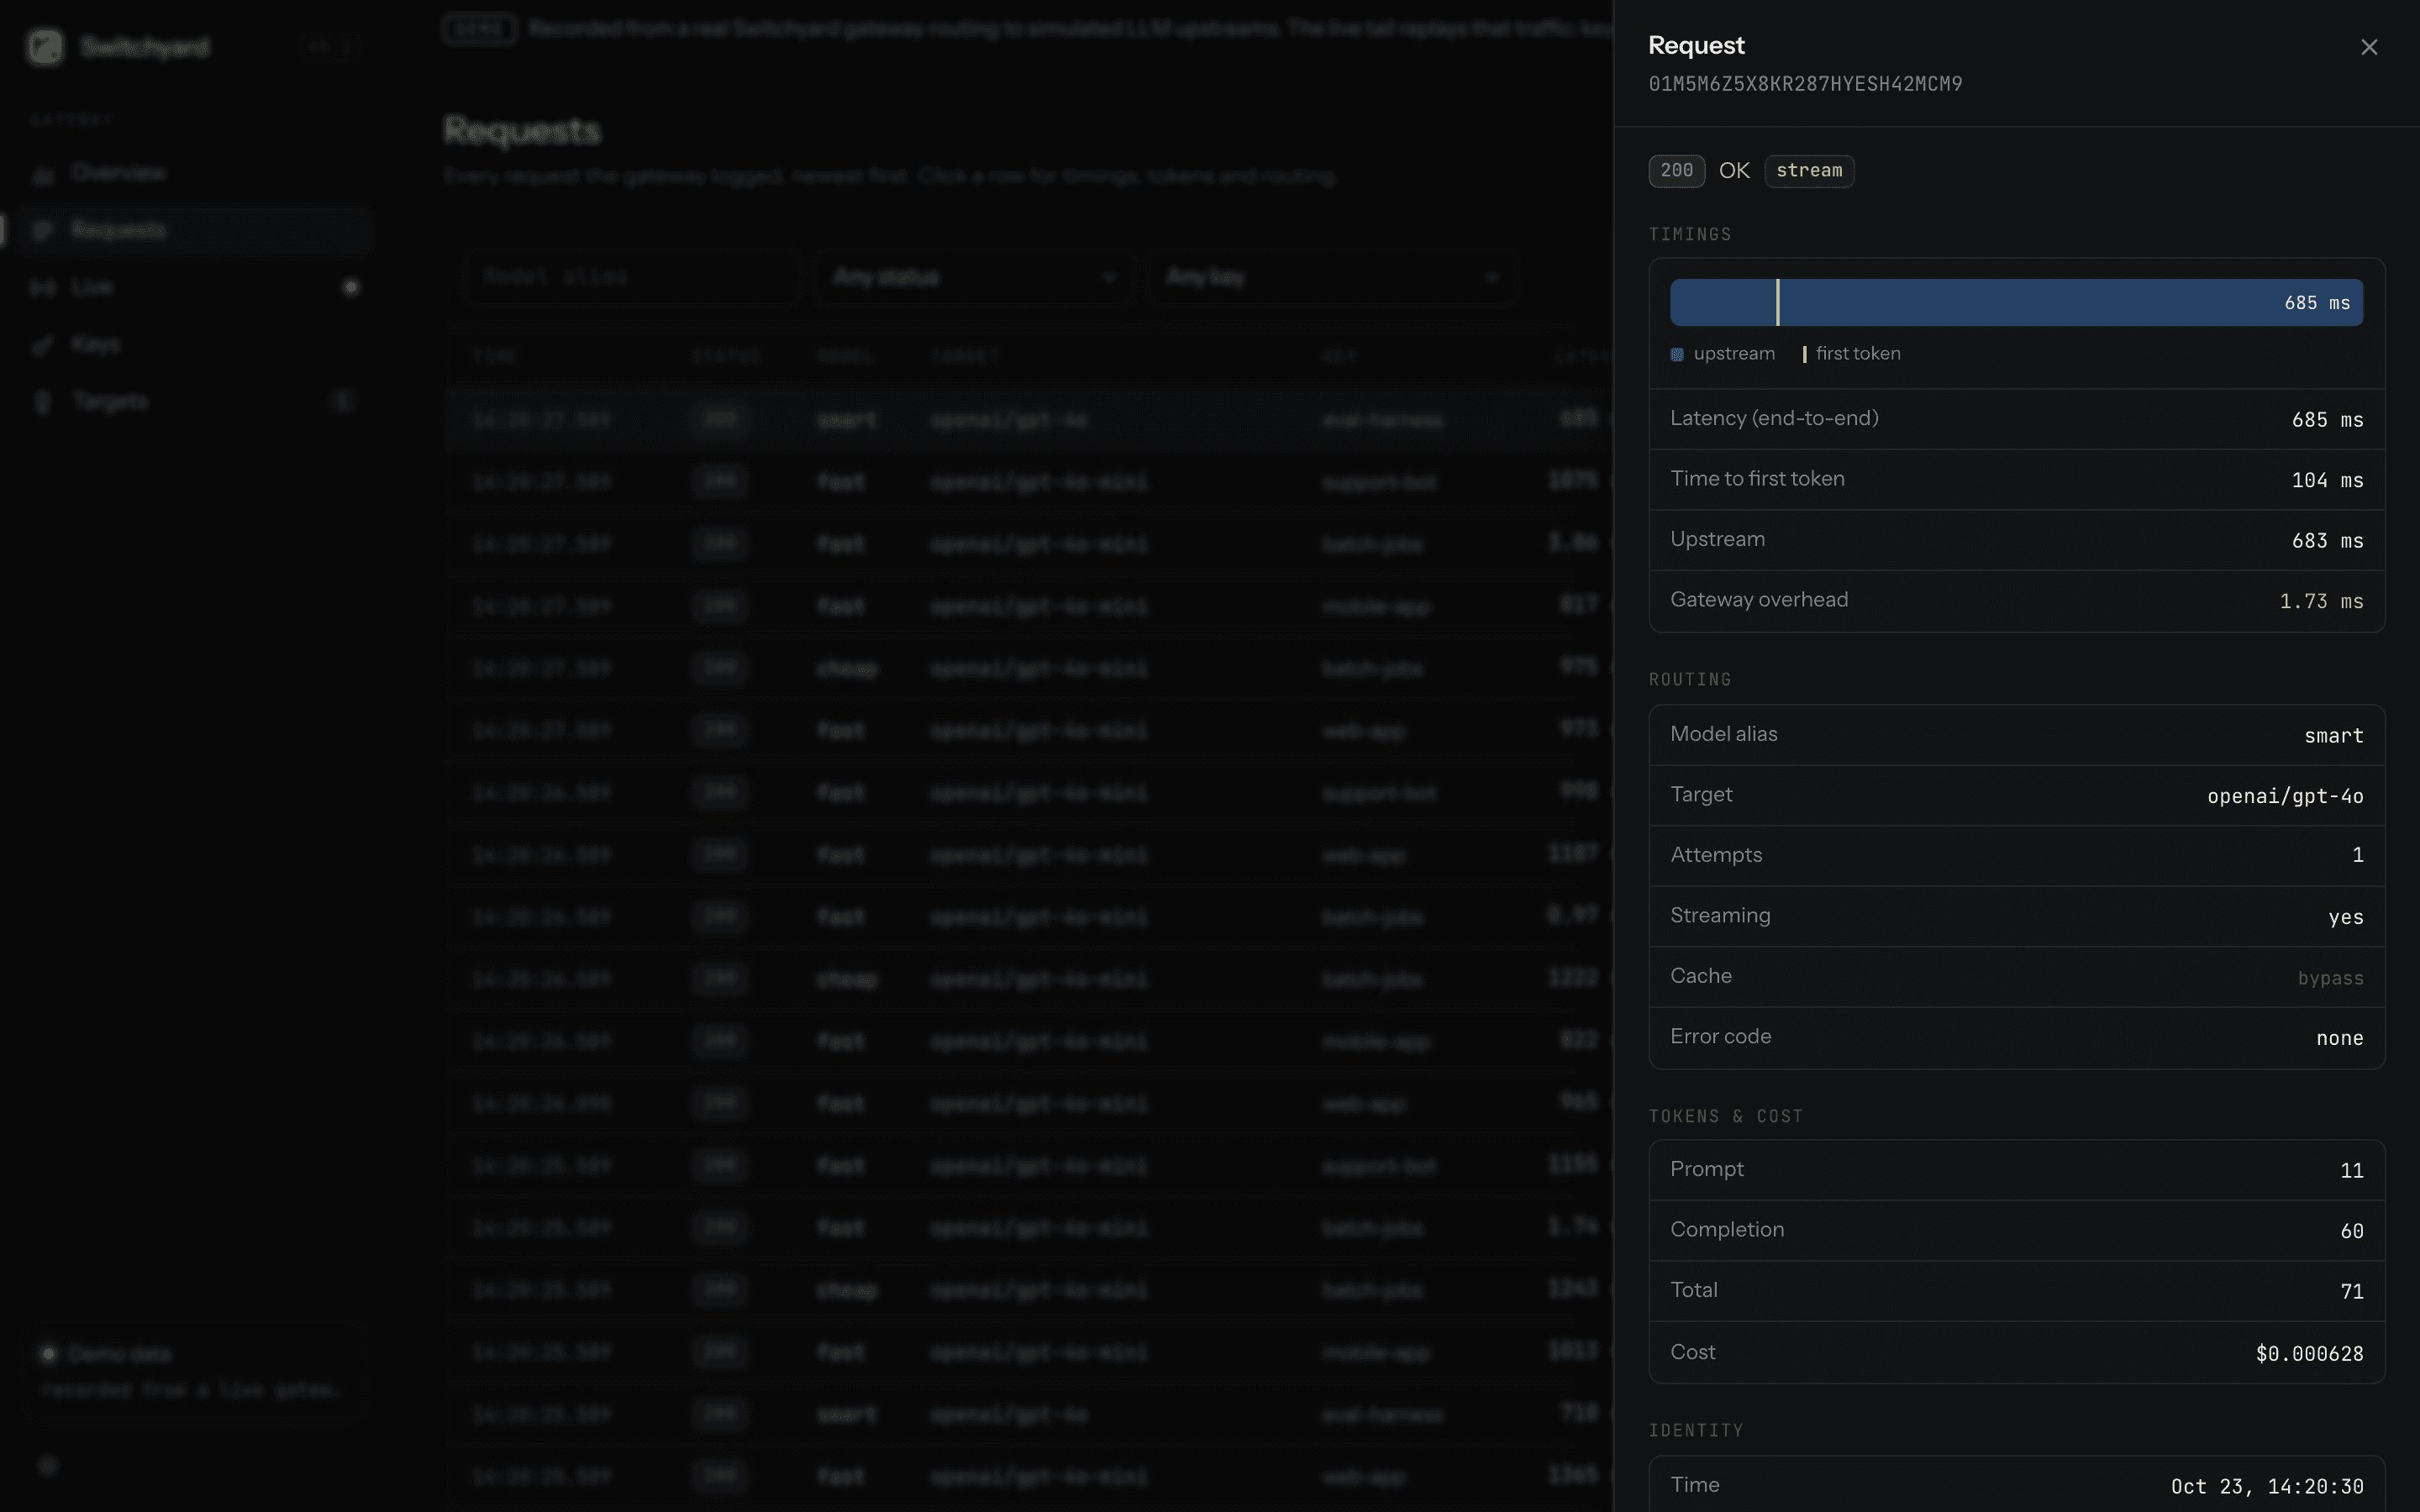Open the Any key dropdown

[1332, 277]
